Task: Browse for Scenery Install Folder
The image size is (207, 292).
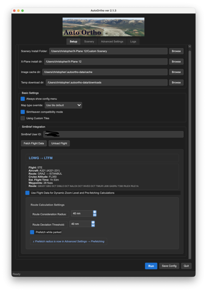Action: pyautogui.click(x=176, y=51)
